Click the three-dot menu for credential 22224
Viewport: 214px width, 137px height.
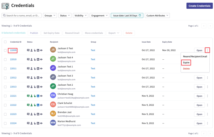(207, 123)
